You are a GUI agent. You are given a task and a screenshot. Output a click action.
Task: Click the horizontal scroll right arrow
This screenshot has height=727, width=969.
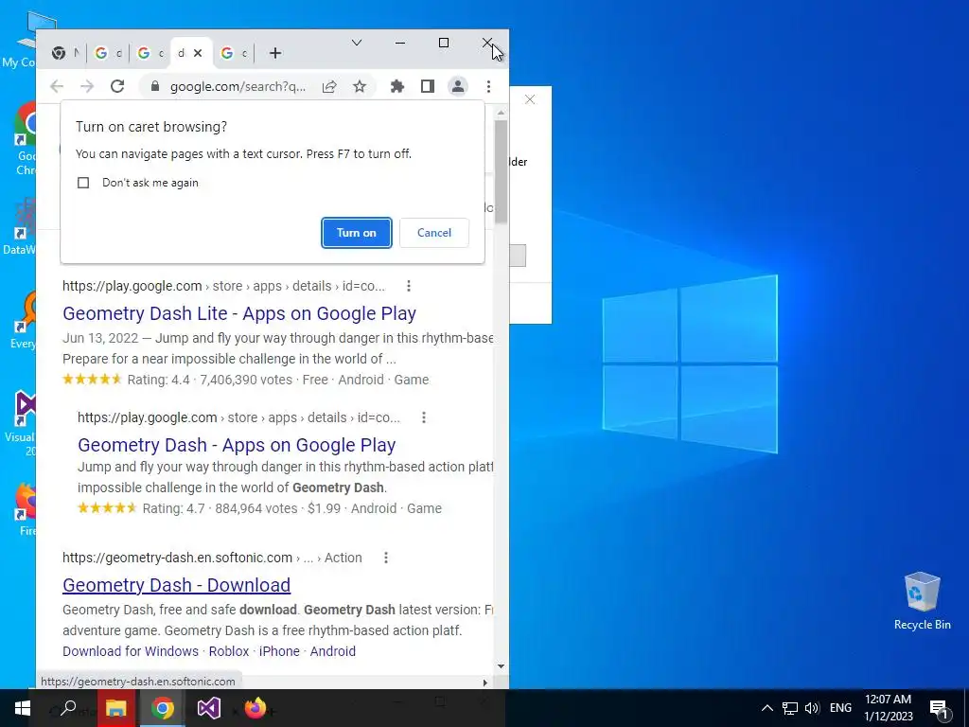(x=485, y=683)
